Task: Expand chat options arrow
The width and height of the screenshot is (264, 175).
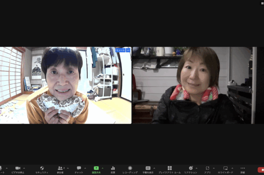Action: [85, 168]
